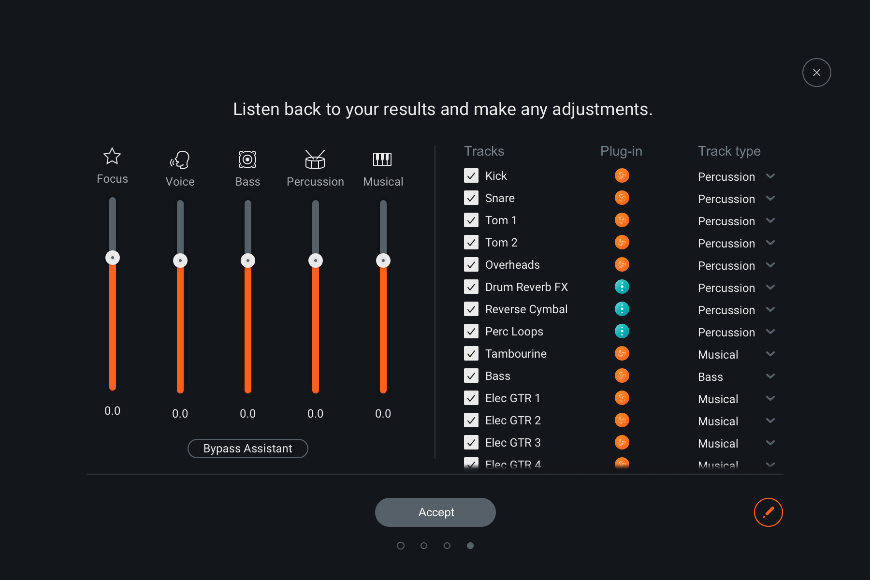Click the orange pencil edit icon
870x580 pixels.
coord(768,512)
